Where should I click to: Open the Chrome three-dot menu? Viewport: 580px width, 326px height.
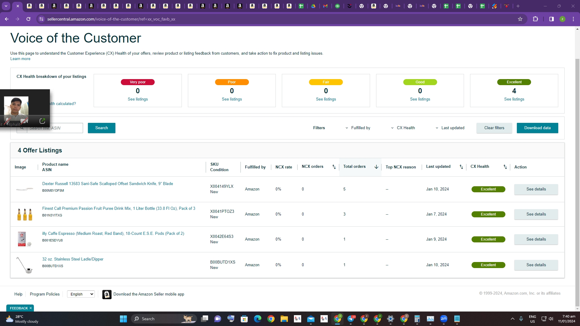(573, 19)
